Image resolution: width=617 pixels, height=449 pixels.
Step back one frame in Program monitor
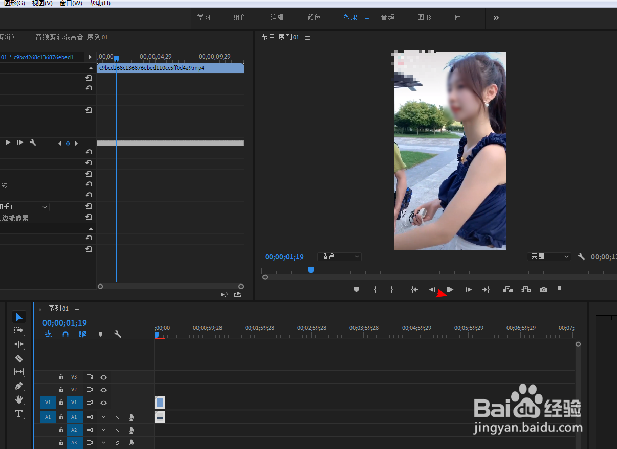click(x=432, y=290)
